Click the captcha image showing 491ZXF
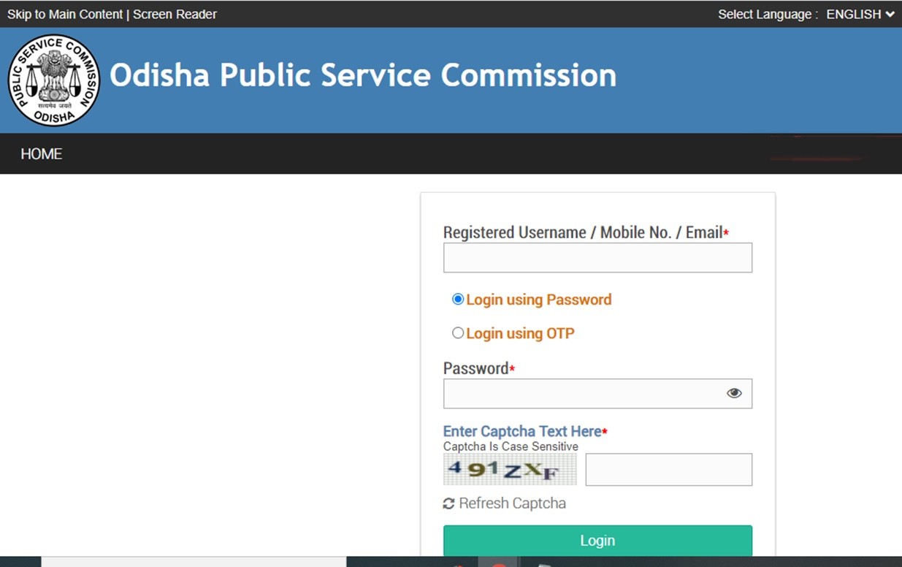The width and height of the screenshot is (902, 567). [x=510, y=469]
